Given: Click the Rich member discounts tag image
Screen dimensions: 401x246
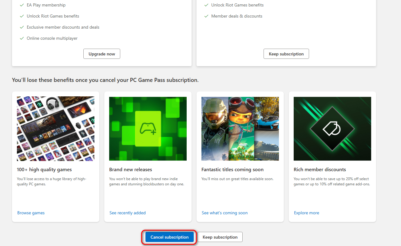Looking at the screenshot, I should (332, 129).
